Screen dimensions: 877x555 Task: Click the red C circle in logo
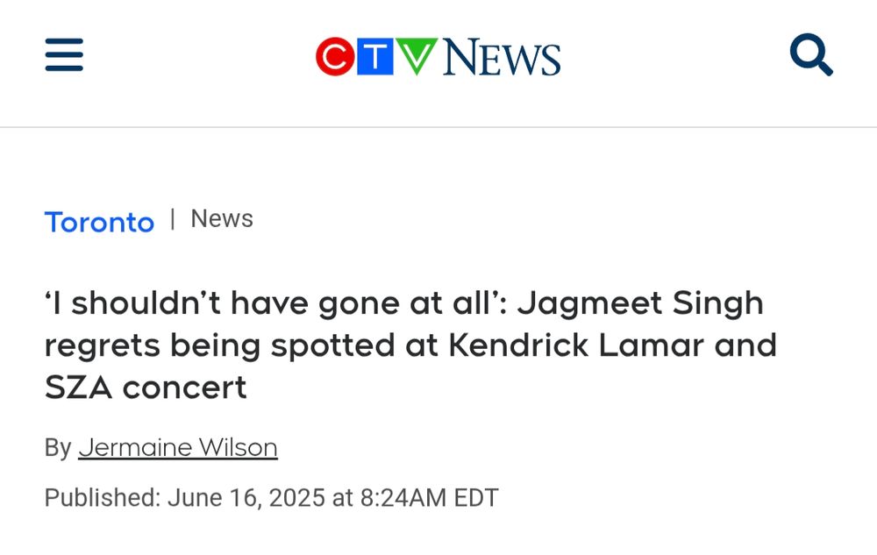(335, 57)
